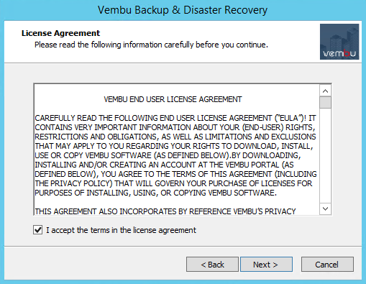The image size is (366, 284).
Task: Click the city buildings graphic in logo
Action: tap(342, 38)
